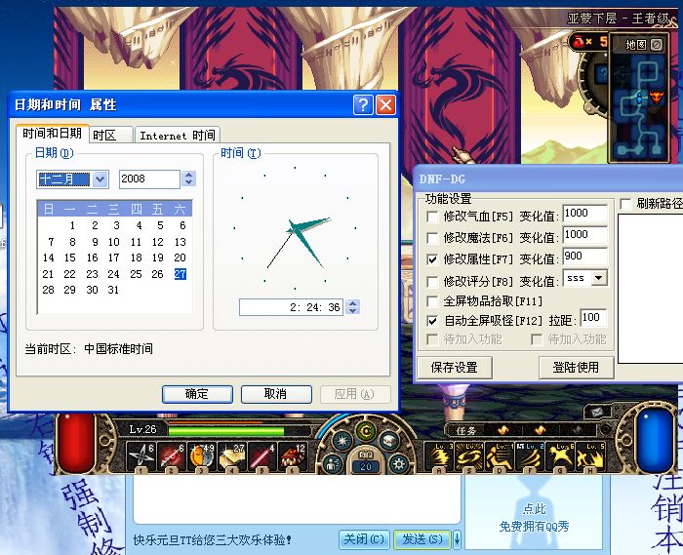Viewport: 683px width, 555px height.
Task: Enable 全屏物品拾取[F11] checkbox
Action: pyautogui.click(x=432, y=301)
